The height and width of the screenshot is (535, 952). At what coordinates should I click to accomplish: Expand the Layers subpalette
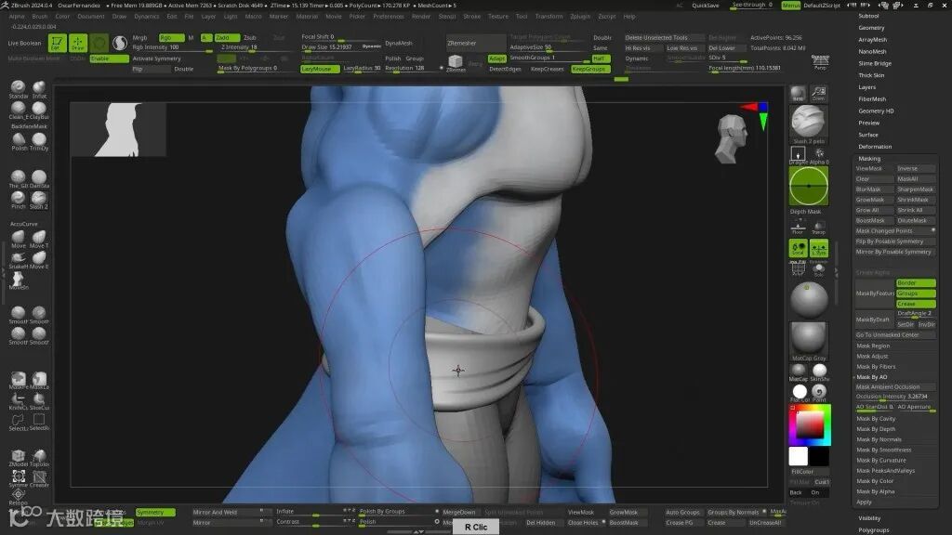[x=867, y=87]
